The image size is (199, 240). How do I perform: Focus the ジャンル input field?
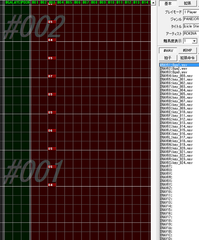pos(191,19)
